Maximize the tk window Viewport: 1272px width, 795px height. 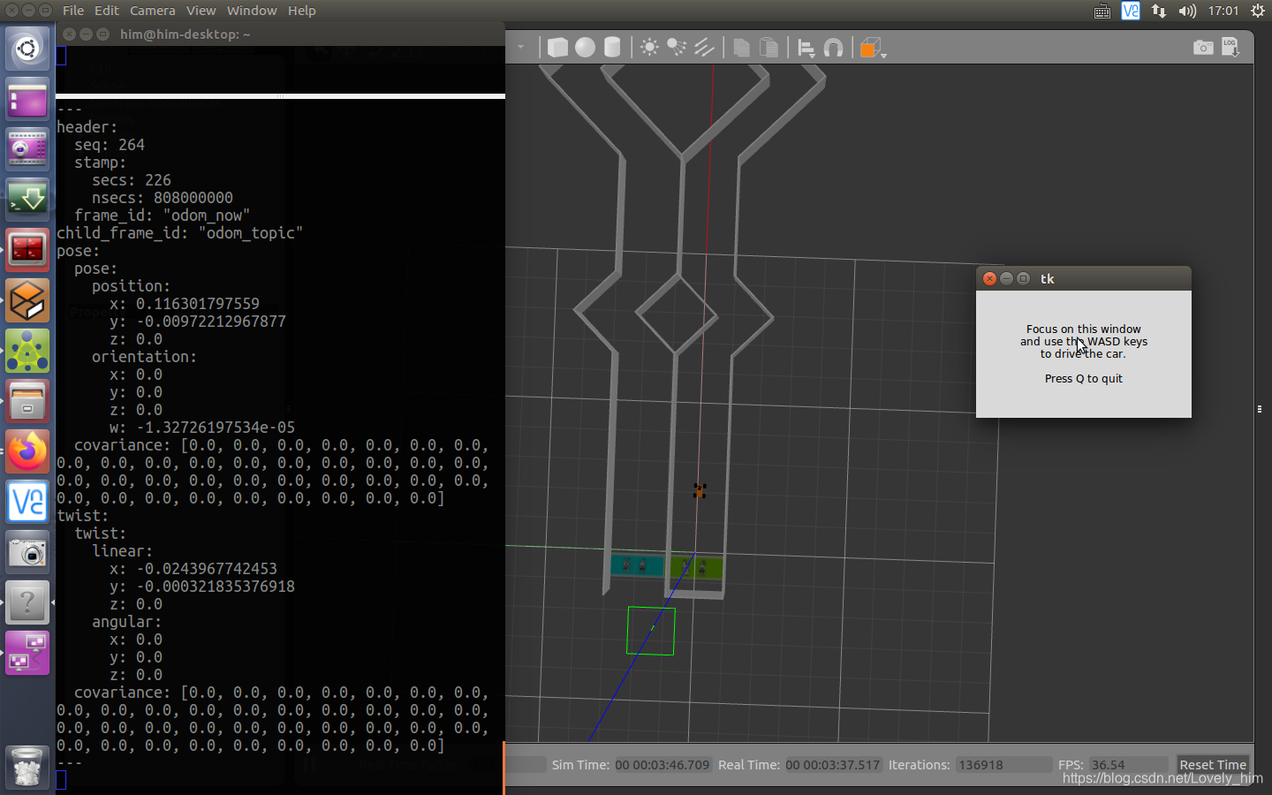pyautogui.click(x=1023, y=278)
